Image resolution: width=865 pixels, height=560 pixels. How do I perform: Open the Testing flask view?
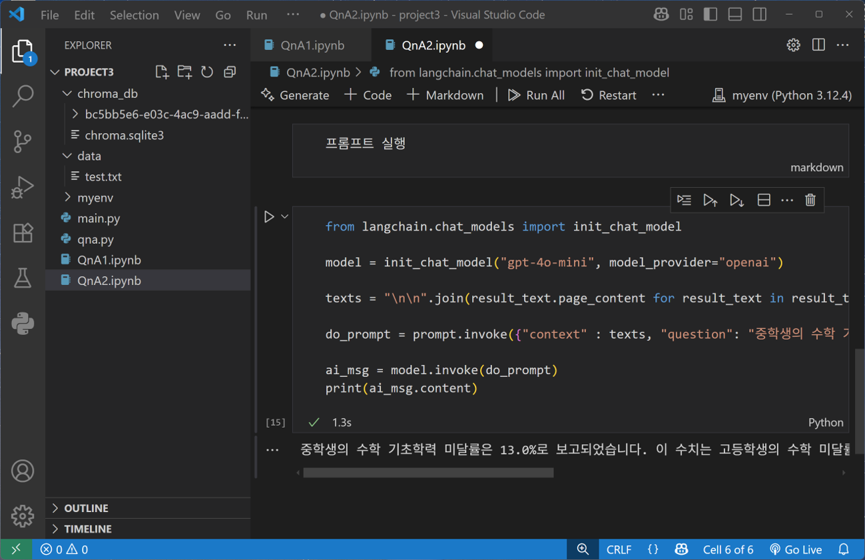23,278
